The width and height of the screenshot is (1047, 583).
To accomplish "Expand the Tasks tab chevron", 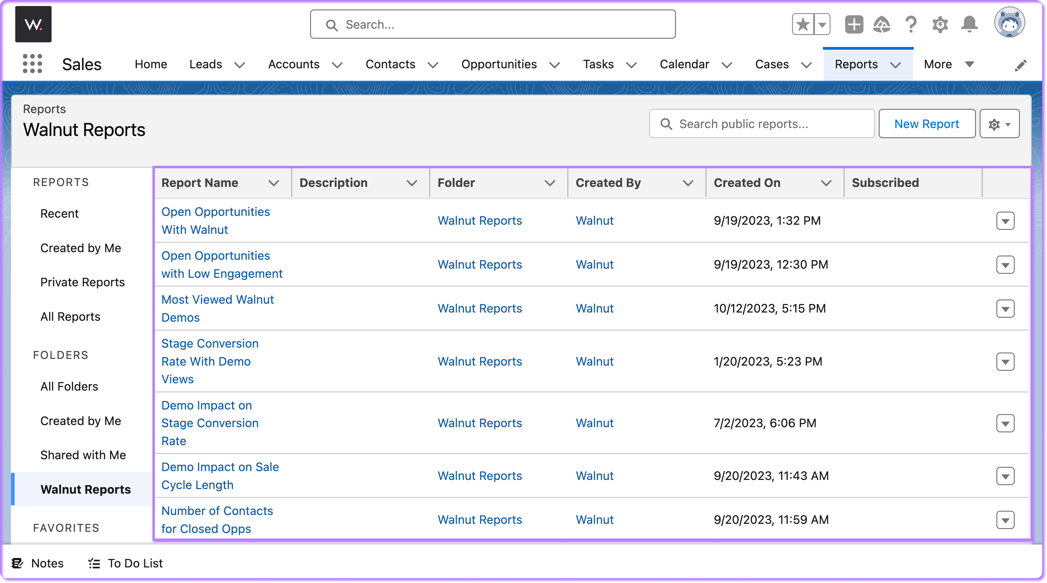I will (631, 65).
